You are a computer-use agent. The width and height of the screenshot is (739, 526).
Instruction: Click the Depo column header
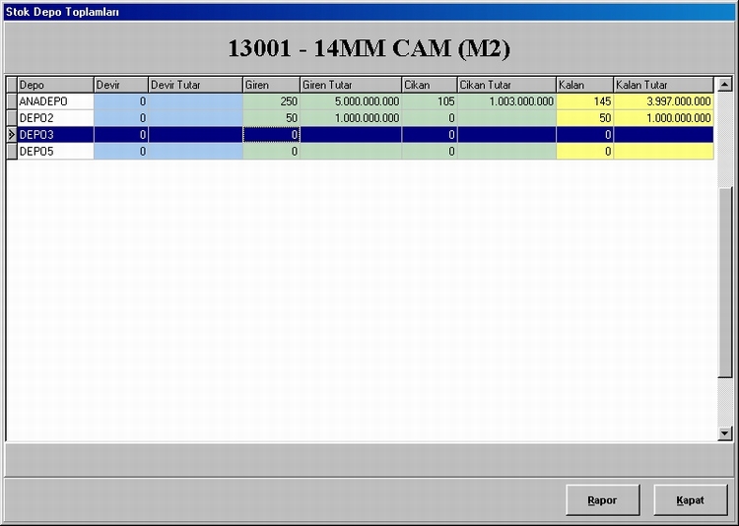55,85
